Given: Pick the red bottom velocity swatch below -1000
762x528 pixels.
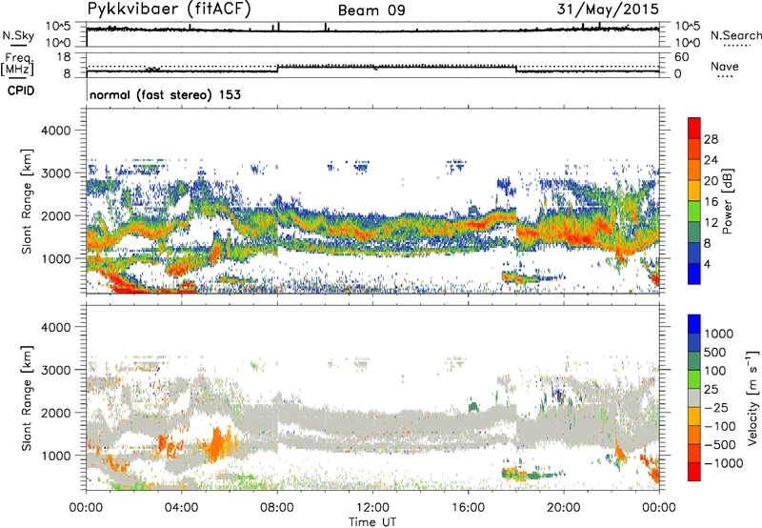Looking at the screenshot, I should (694, 472).
